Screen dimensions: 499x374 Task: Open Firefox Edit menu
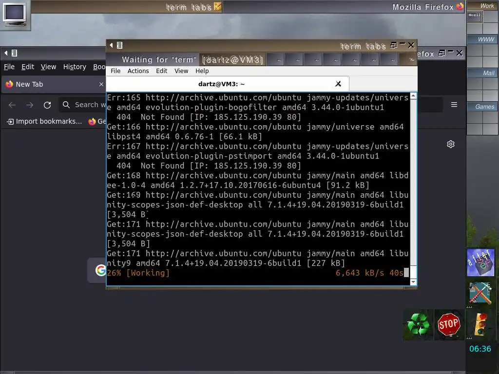(28, 67)
